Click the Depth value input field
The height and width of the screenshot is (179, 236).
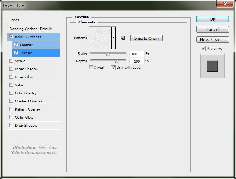[x=137, y=61]
